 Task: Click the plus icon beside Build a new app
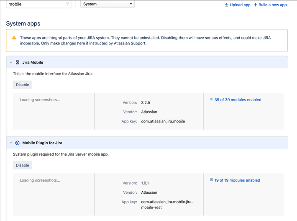pos(256,5)
